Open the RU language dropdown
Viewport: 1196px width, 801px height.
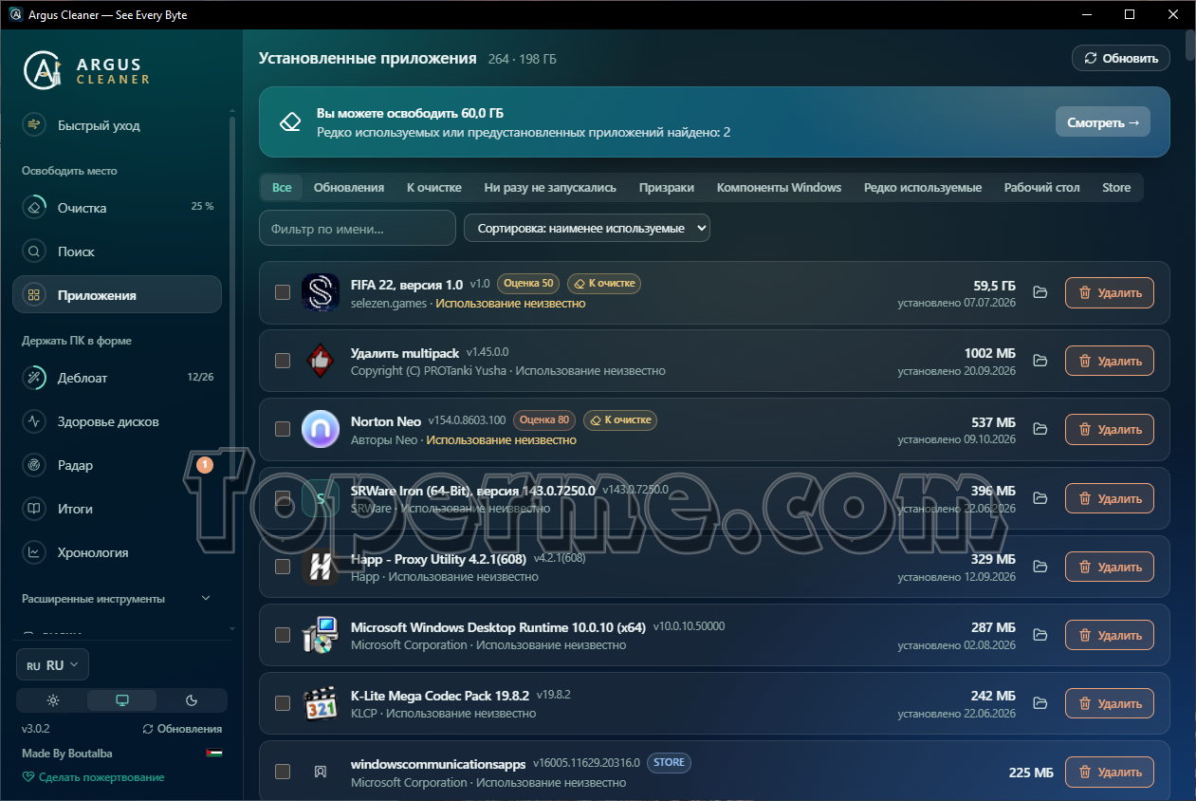[x=53, y=665]
